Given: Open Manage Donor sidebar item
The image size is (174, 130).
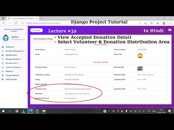Looking at the screenshot, I should pyautogui.click(x=11, y=55).
